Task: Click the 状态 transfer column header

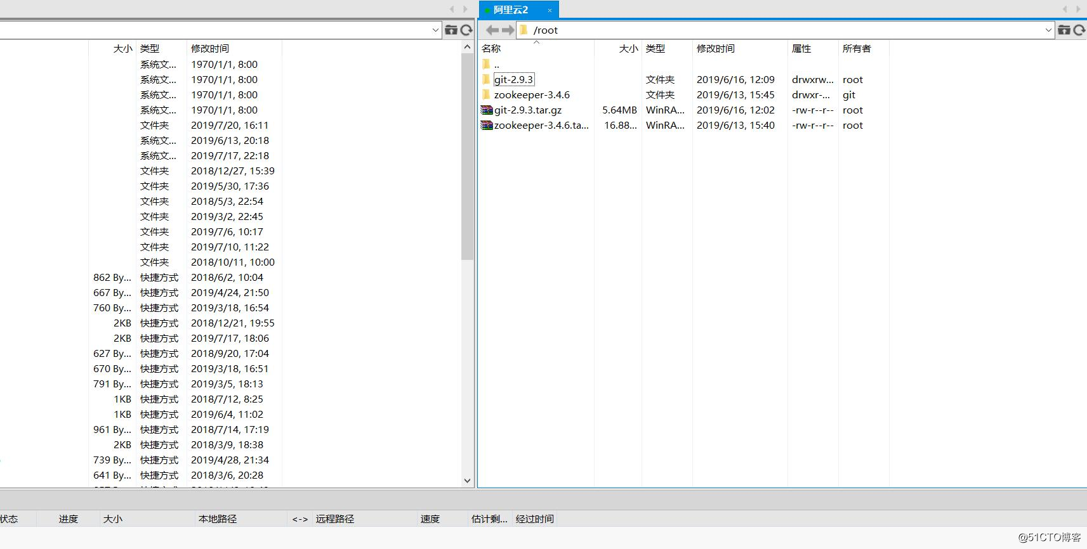Action: click(9, 519)
